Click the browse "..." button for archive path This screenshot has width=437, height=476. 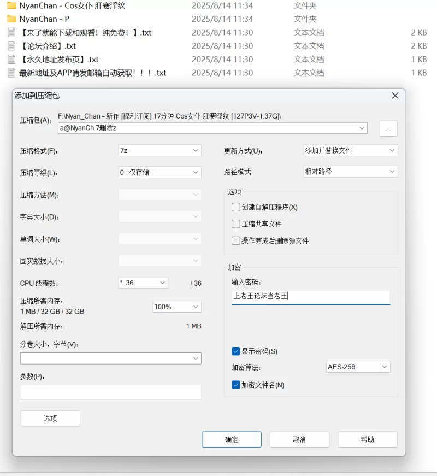pyautogui.click(x=388, y=129)
